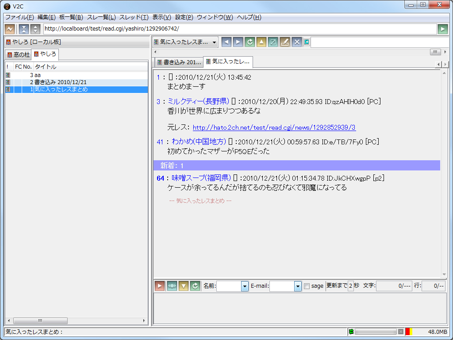Click the yellow scroll-to-top triangle icon

coord(261,42)
